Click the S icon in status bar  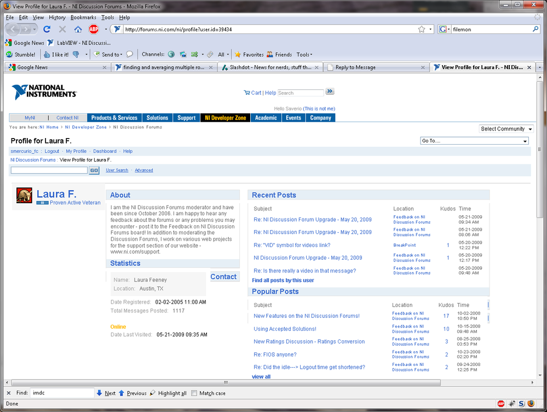click(521, 404)
